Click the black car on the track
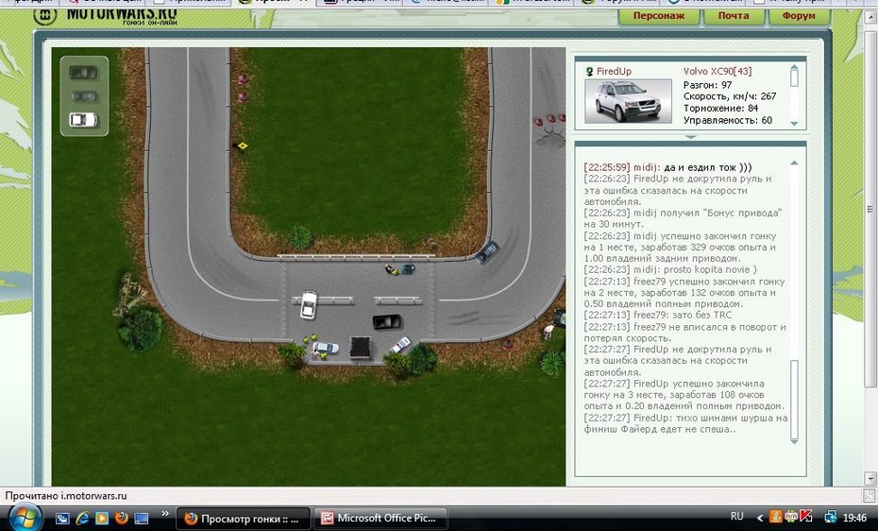The height and width of the screenshot is (531, 878). 387,322
